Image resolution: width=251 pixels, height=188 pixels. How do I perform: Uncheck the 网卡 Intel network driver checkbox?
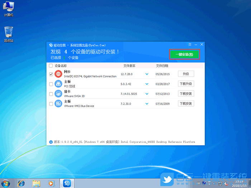point(51,74)
